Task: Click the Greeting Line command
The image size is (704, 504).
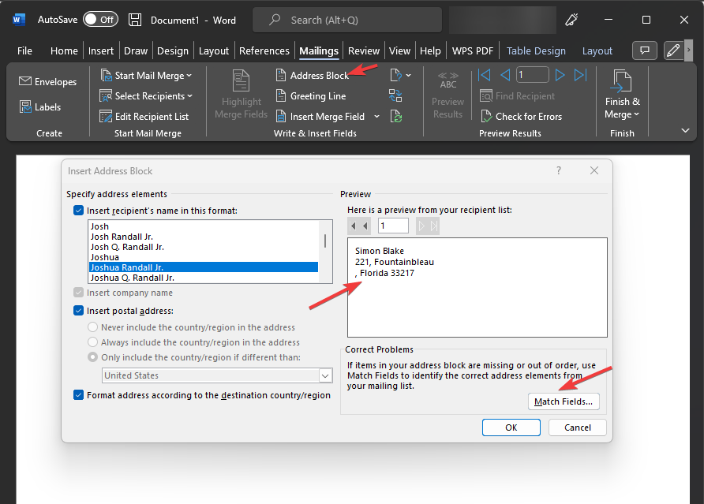Action: tap(311, 96)
